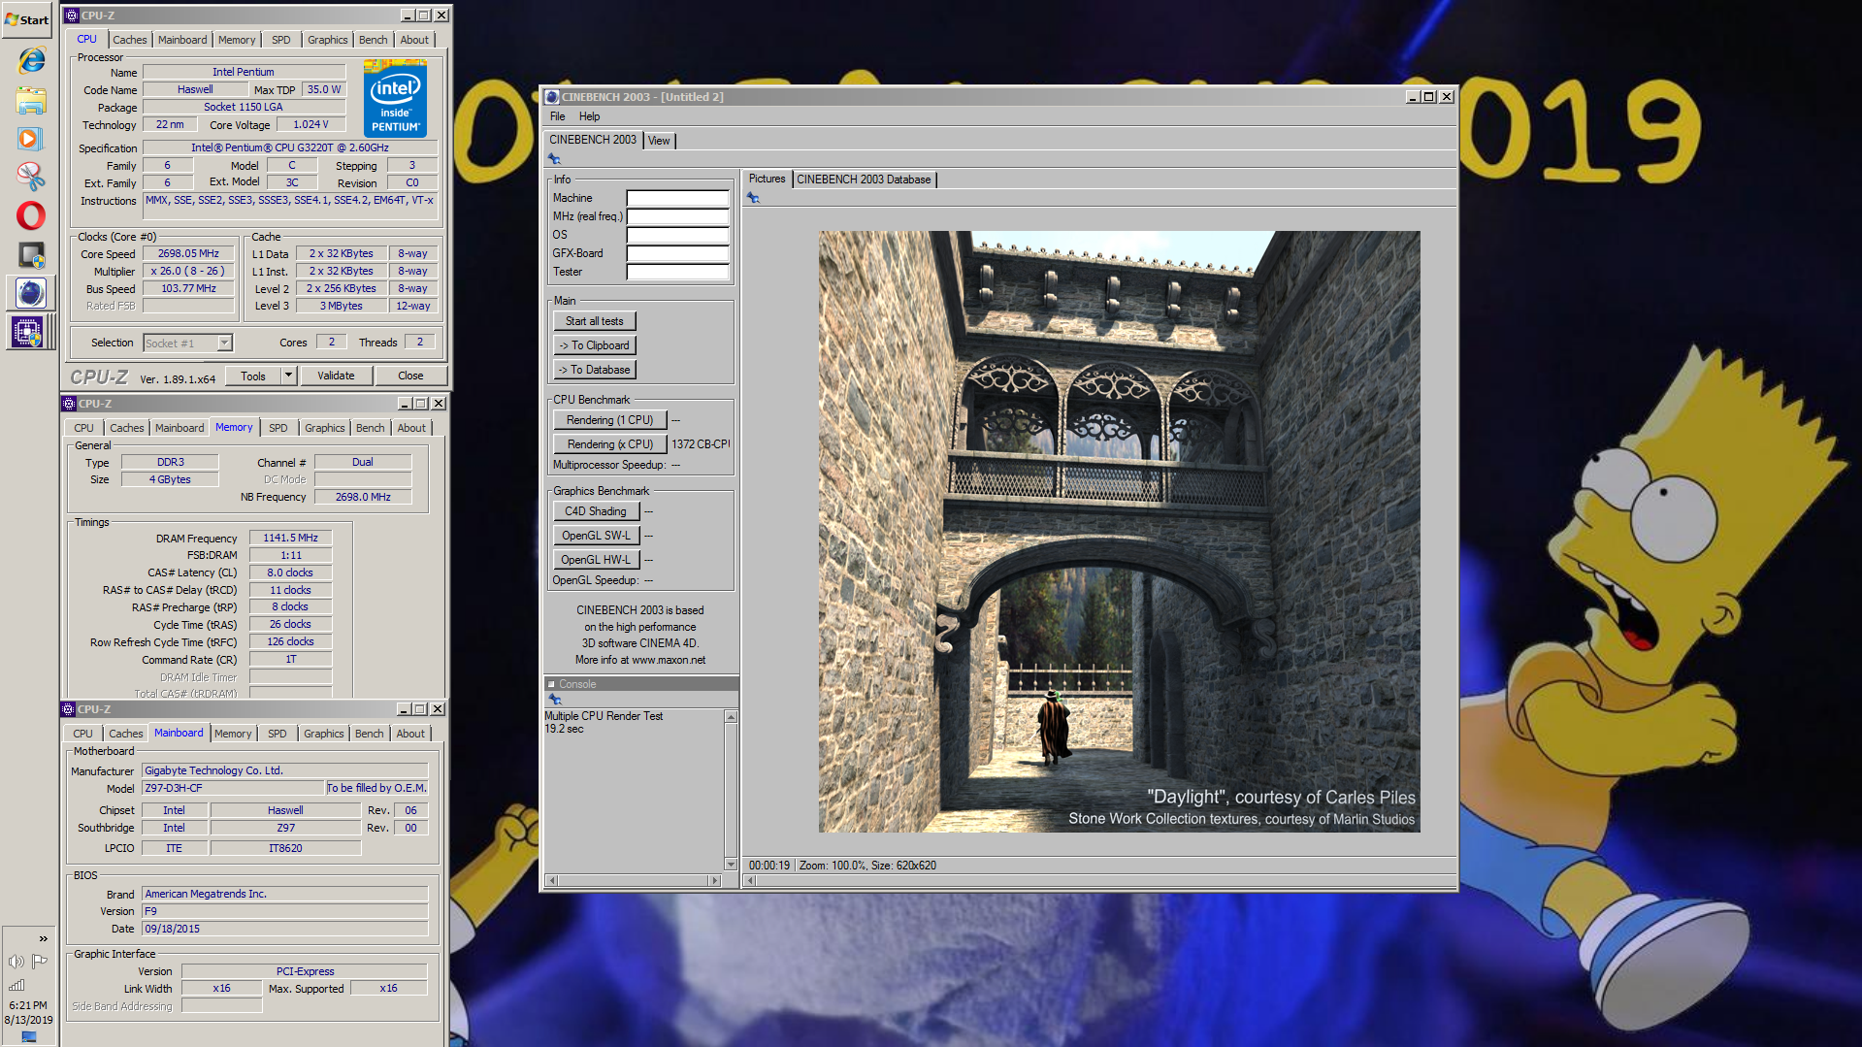Open the Action Center flag icon

40,962
